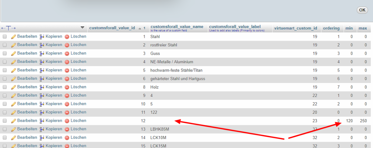Sort by virtuemart_custom_id column header
The width and height of the screenshot is (373, 148).
pyautogui.click(x=295, y=28)
